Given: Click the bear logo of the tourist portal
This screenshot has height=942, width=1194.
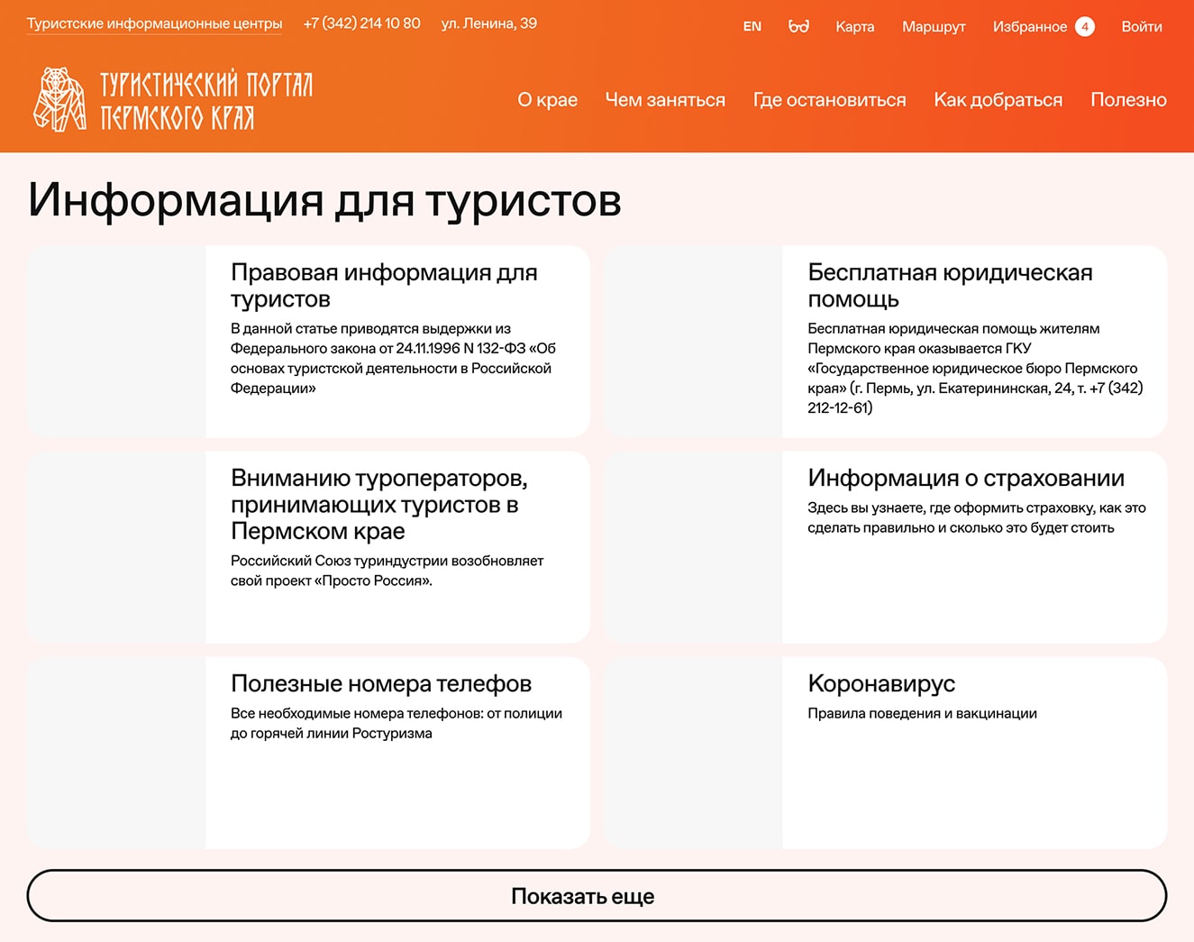Looking at the screenshot, I should pos(59,100).
